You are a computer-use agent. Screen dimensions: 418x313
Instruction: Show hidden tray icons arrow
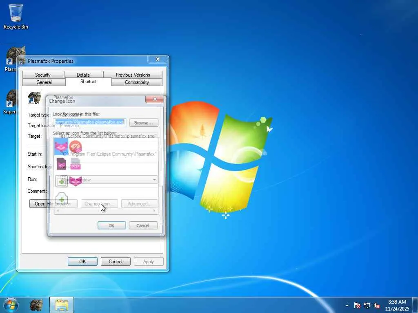click(x=347, y=305)
